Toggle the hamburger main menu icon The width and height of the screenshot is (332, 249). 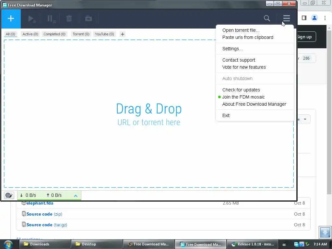[287, 18]
